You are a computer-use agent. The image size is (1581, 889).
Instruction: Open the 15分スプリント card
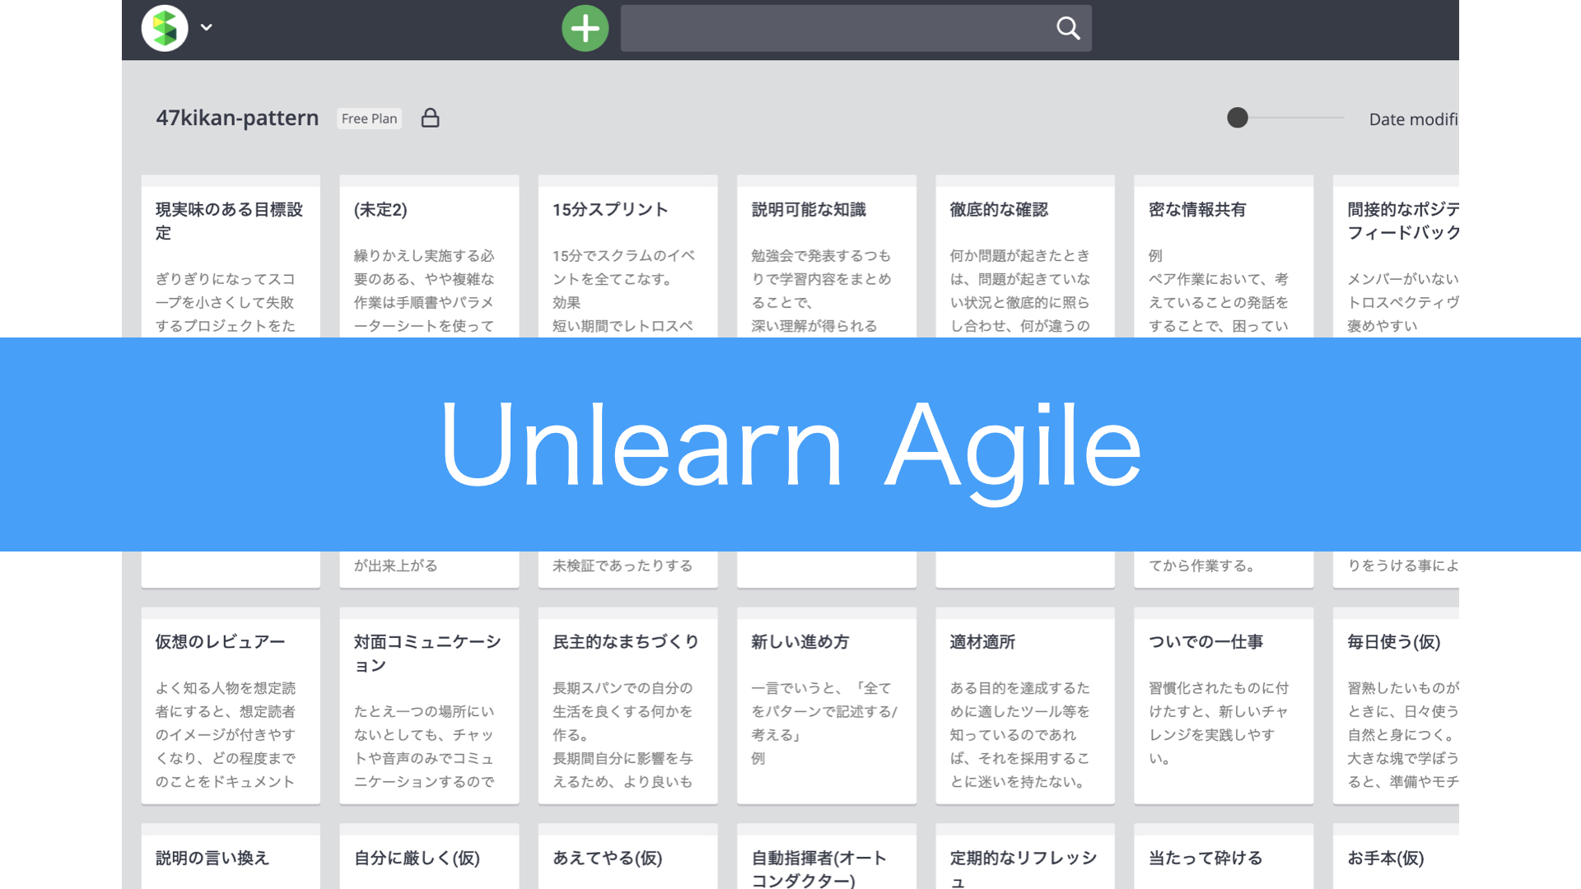pyautogui.click(x=627, y=256)
